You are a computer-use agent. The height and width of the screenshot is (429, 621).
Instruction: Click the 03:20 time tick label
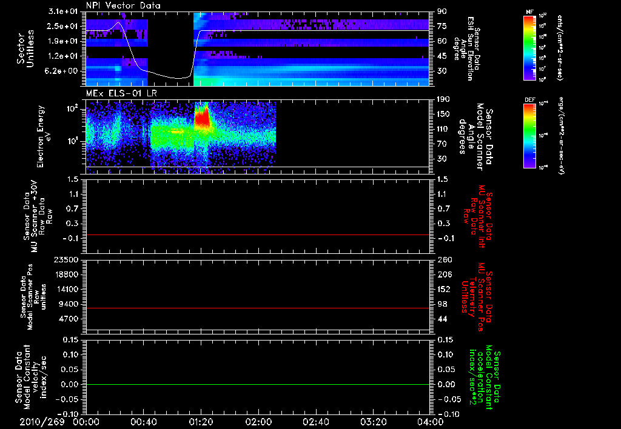coord(373,422)
